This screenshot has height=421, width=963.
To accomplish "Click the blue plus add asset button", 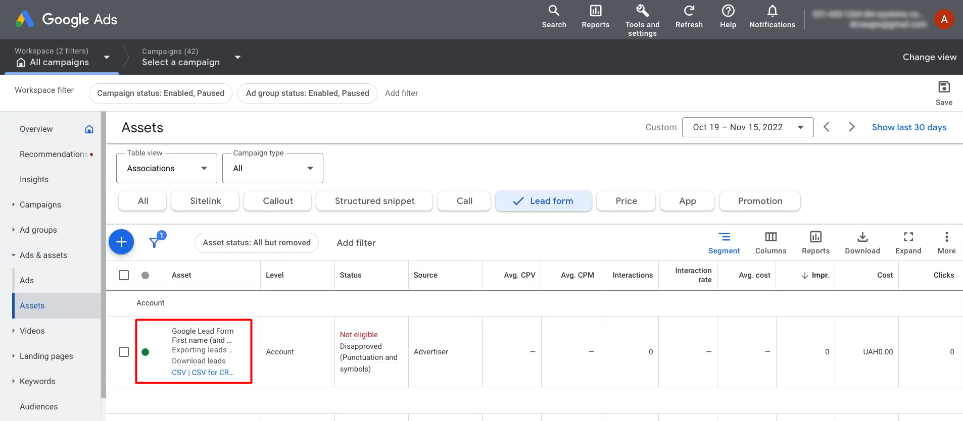I will (121, 242).
